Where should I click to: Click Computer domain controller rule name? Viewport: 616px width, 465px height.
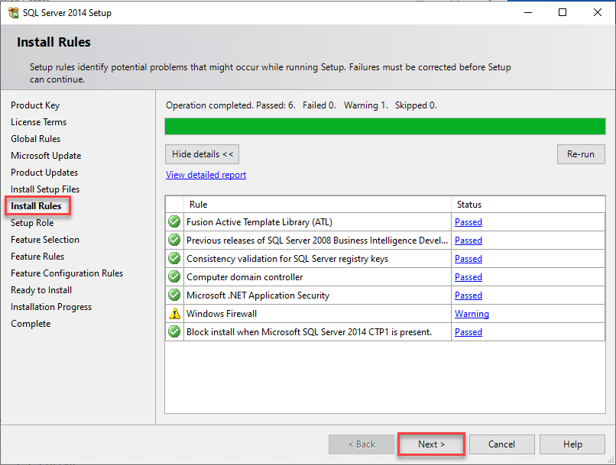click(x=245, y=277)
